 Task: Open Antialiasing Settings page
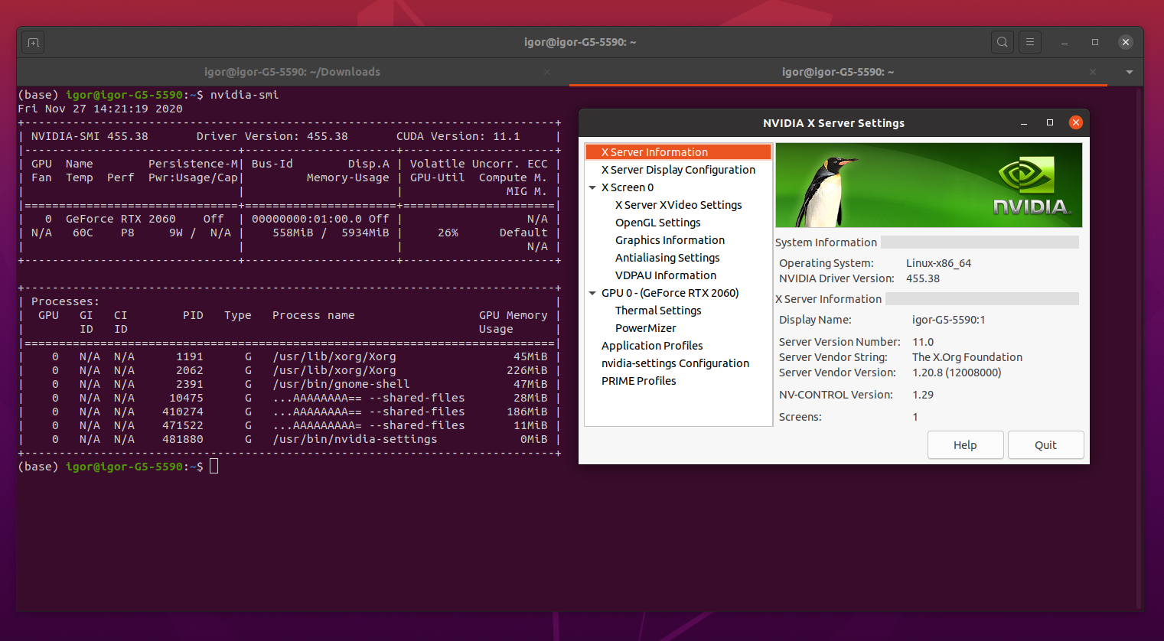pyautogui.click(x=667, y=258)
